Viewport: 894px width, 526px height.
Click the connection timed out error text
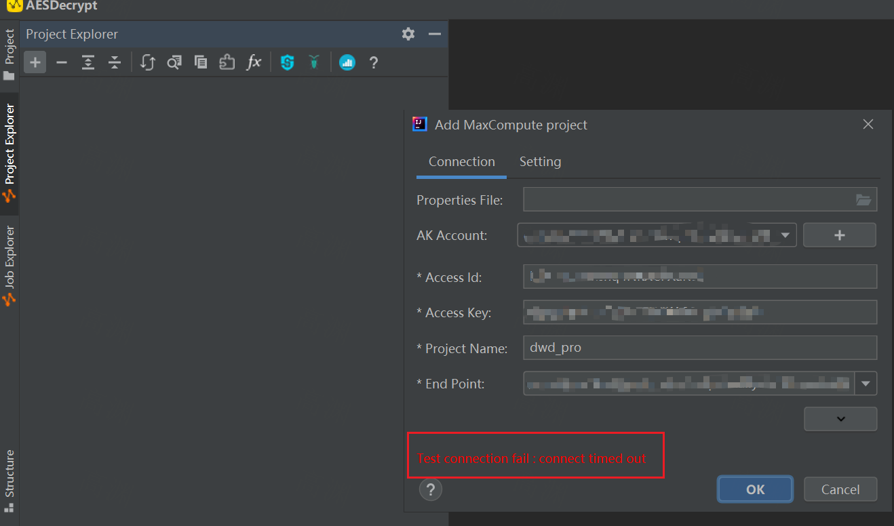pos(532,458)
